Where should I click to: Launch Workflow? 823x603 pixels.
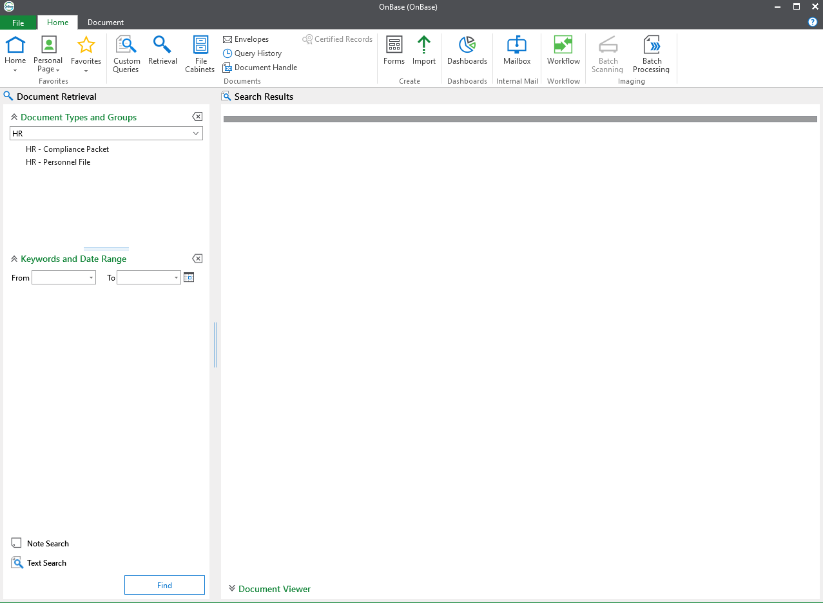(563, 51)
